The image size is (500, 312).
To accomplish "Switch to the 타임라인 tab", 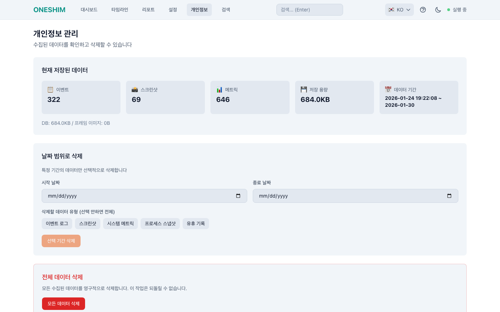I will 120,10.
